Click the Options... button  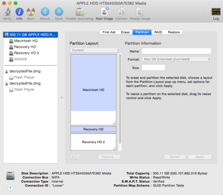coord(109,157)
